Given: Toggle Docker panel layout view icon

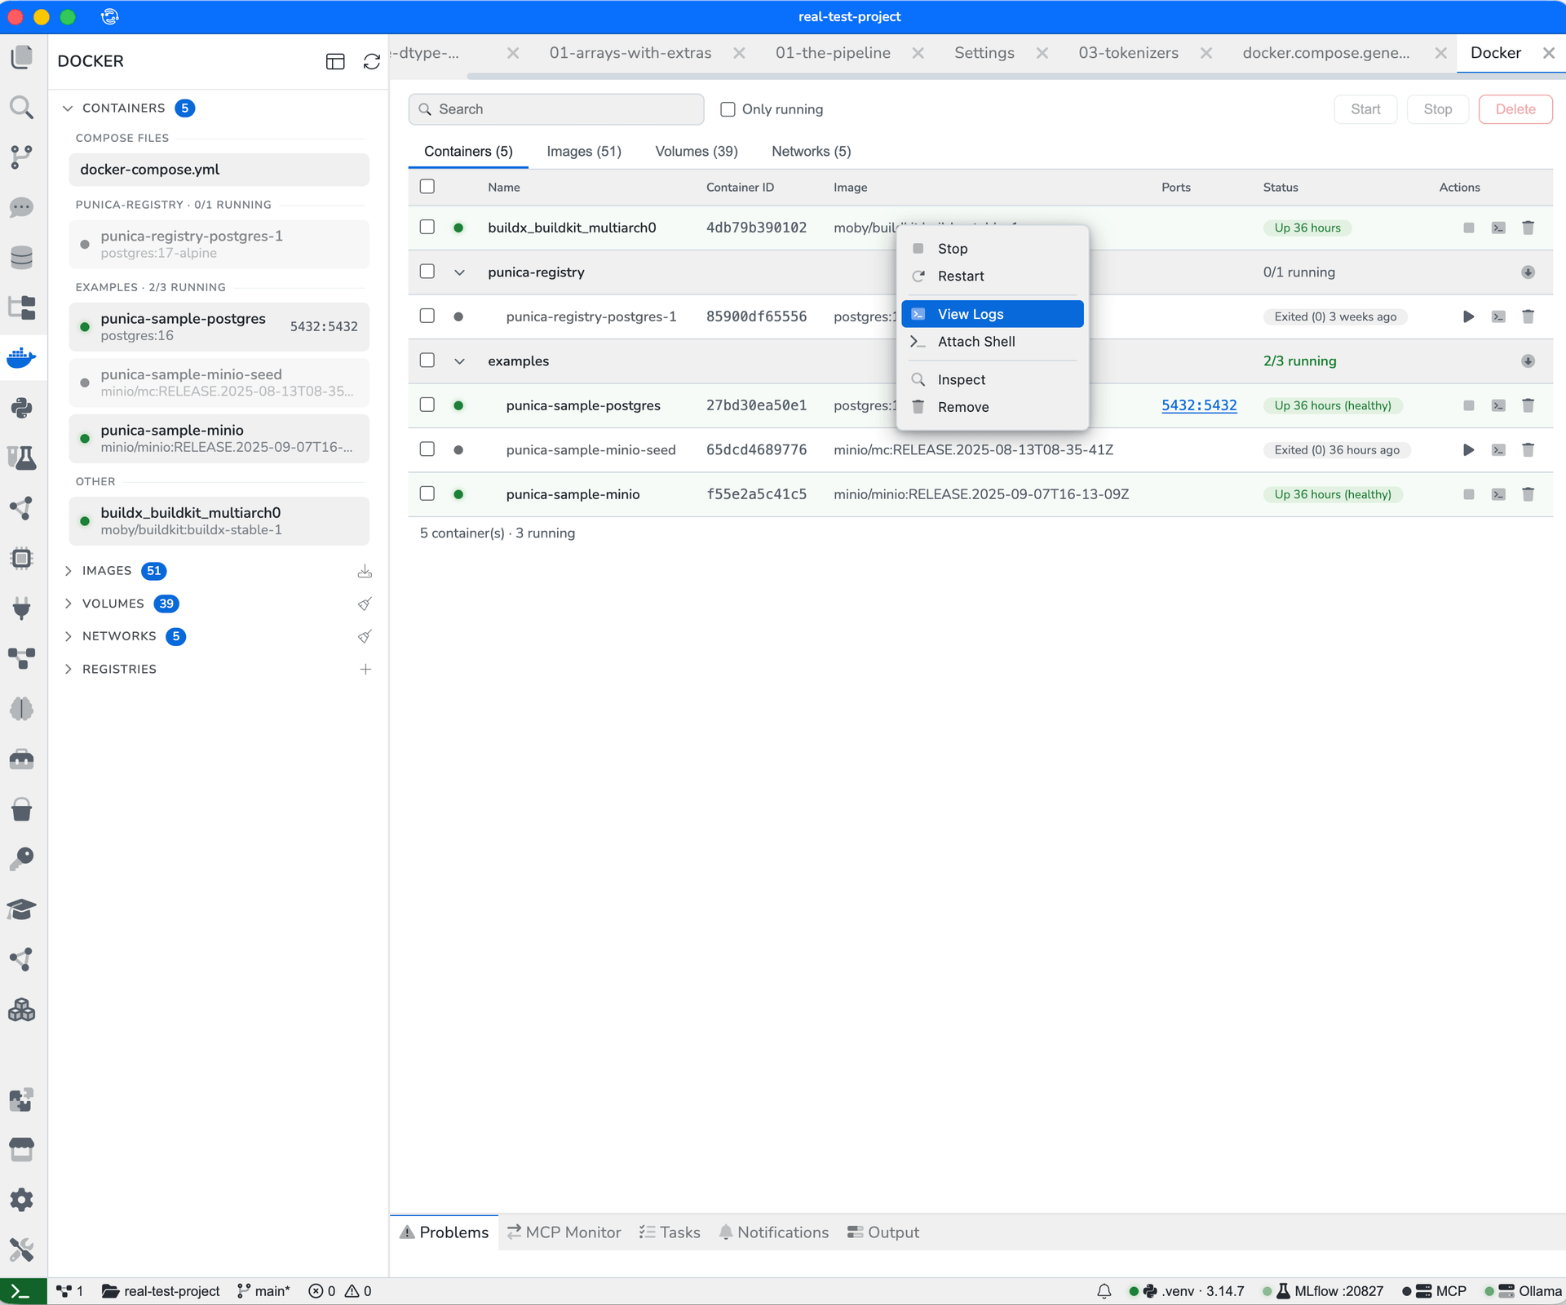Looking at the screenshot, I should (335, 61).
